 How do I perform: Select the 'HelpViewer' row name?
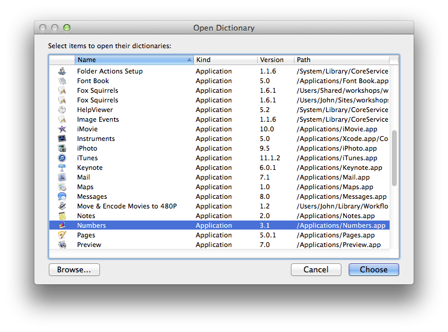(95, 110)
